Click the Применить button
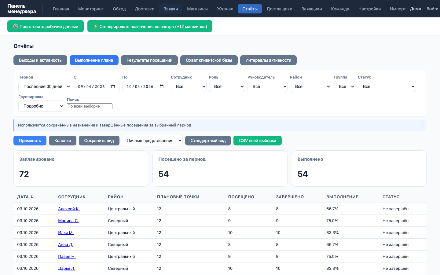Image resolution: width=440 pixels, height=275 pixels. click(x=30, y=141)
